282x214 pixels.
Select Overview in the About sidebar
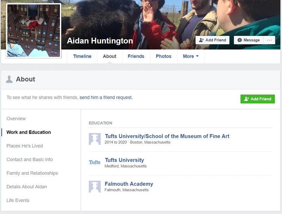tap(16, 119)
